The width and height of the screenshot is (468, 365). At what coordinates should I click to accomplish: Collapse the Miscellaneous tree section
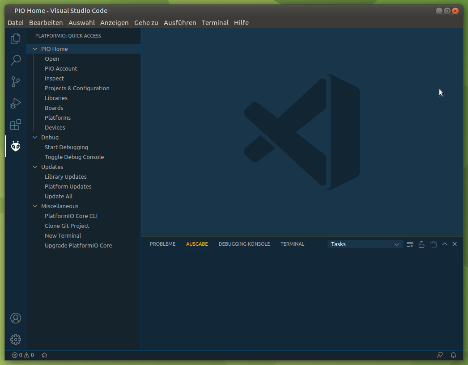pyautogui.click(x=35, y=206)
